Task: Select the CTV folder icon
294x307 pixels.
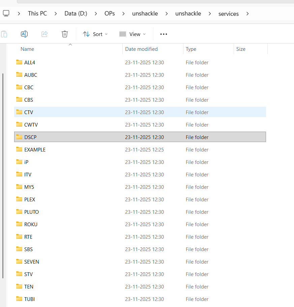Action: point(19,112)
